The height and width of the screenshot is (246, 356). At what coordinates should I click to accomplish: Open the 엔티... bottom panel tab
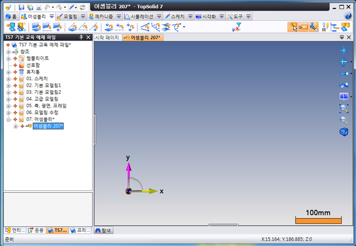click(x=15, y=231)
